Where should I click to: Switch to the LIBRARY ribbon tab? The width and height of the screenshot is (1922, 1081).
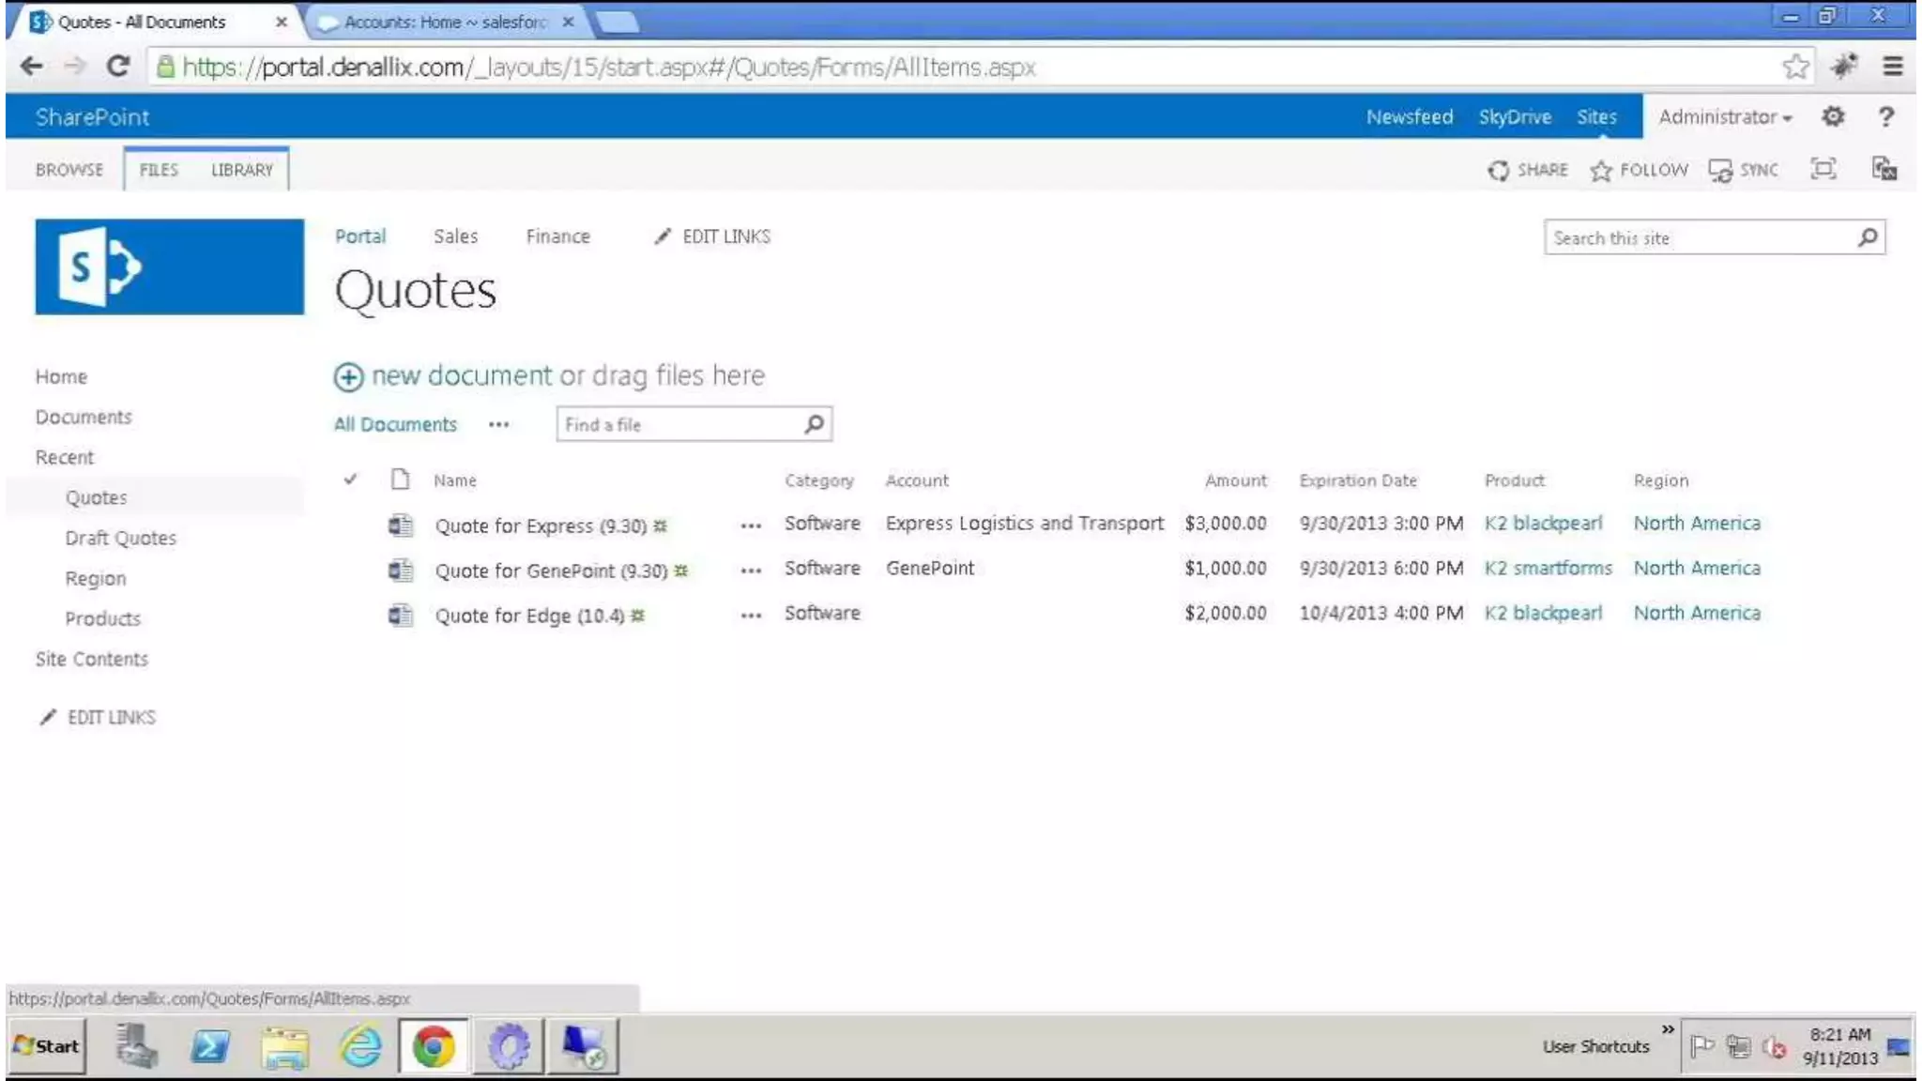(x=241, y=170)
